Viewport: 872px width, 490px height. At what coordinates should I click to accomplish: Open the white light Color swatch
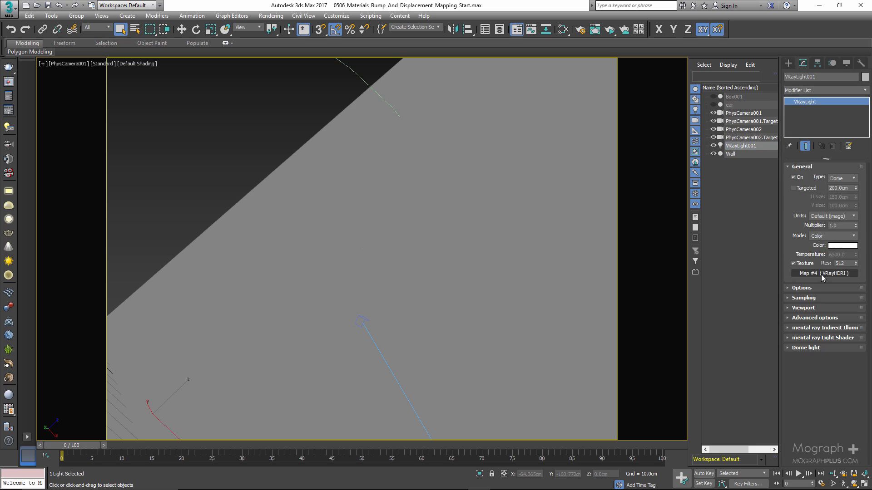842,245
